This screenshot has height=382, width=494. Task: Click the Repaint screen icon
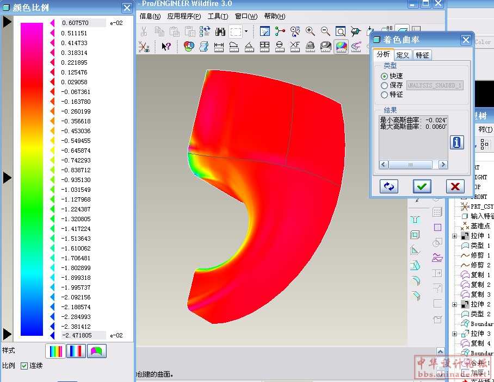tap(264, 32)
